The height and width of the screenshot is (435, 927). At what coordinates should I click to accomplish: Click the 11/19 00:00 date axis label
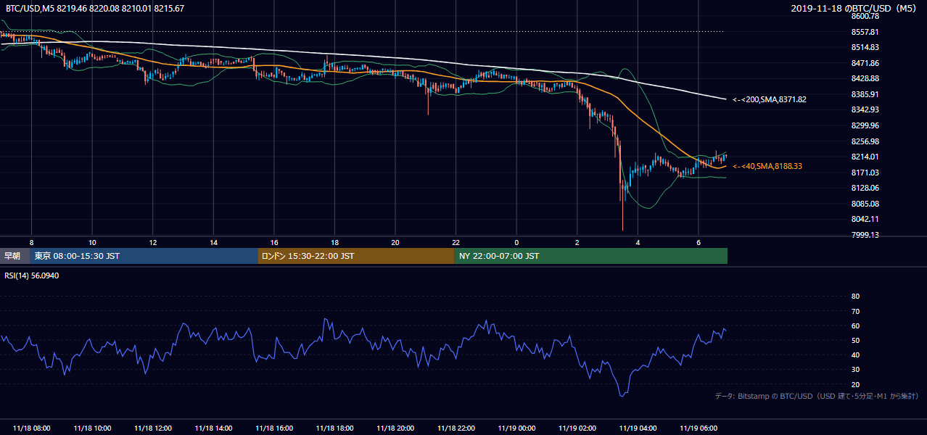coord(516,428)
